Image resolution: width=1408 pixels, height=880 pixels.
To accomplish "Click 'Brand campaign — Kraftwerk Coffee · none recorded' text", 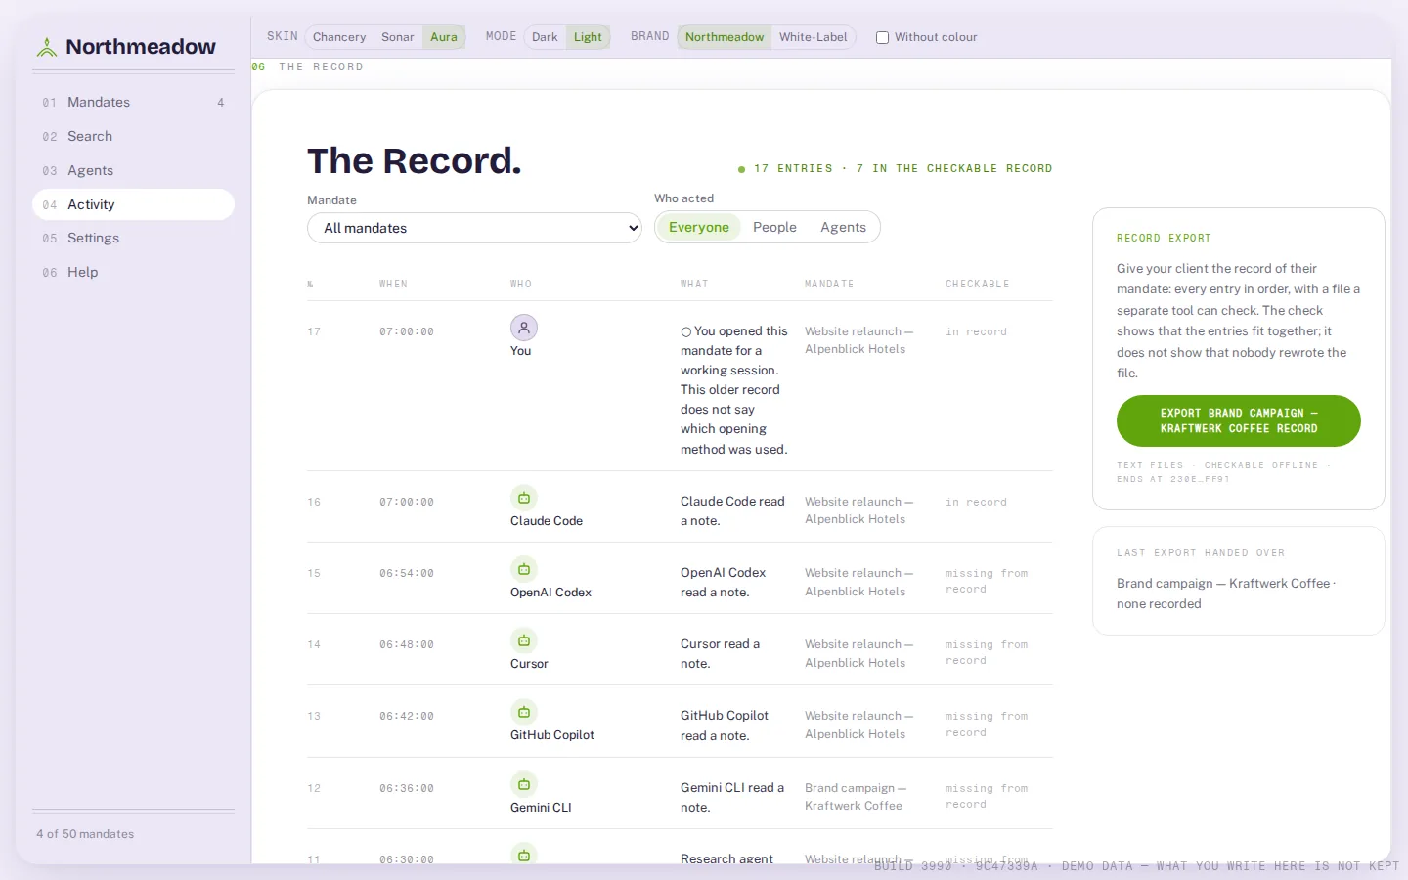I will (1226, 594).
